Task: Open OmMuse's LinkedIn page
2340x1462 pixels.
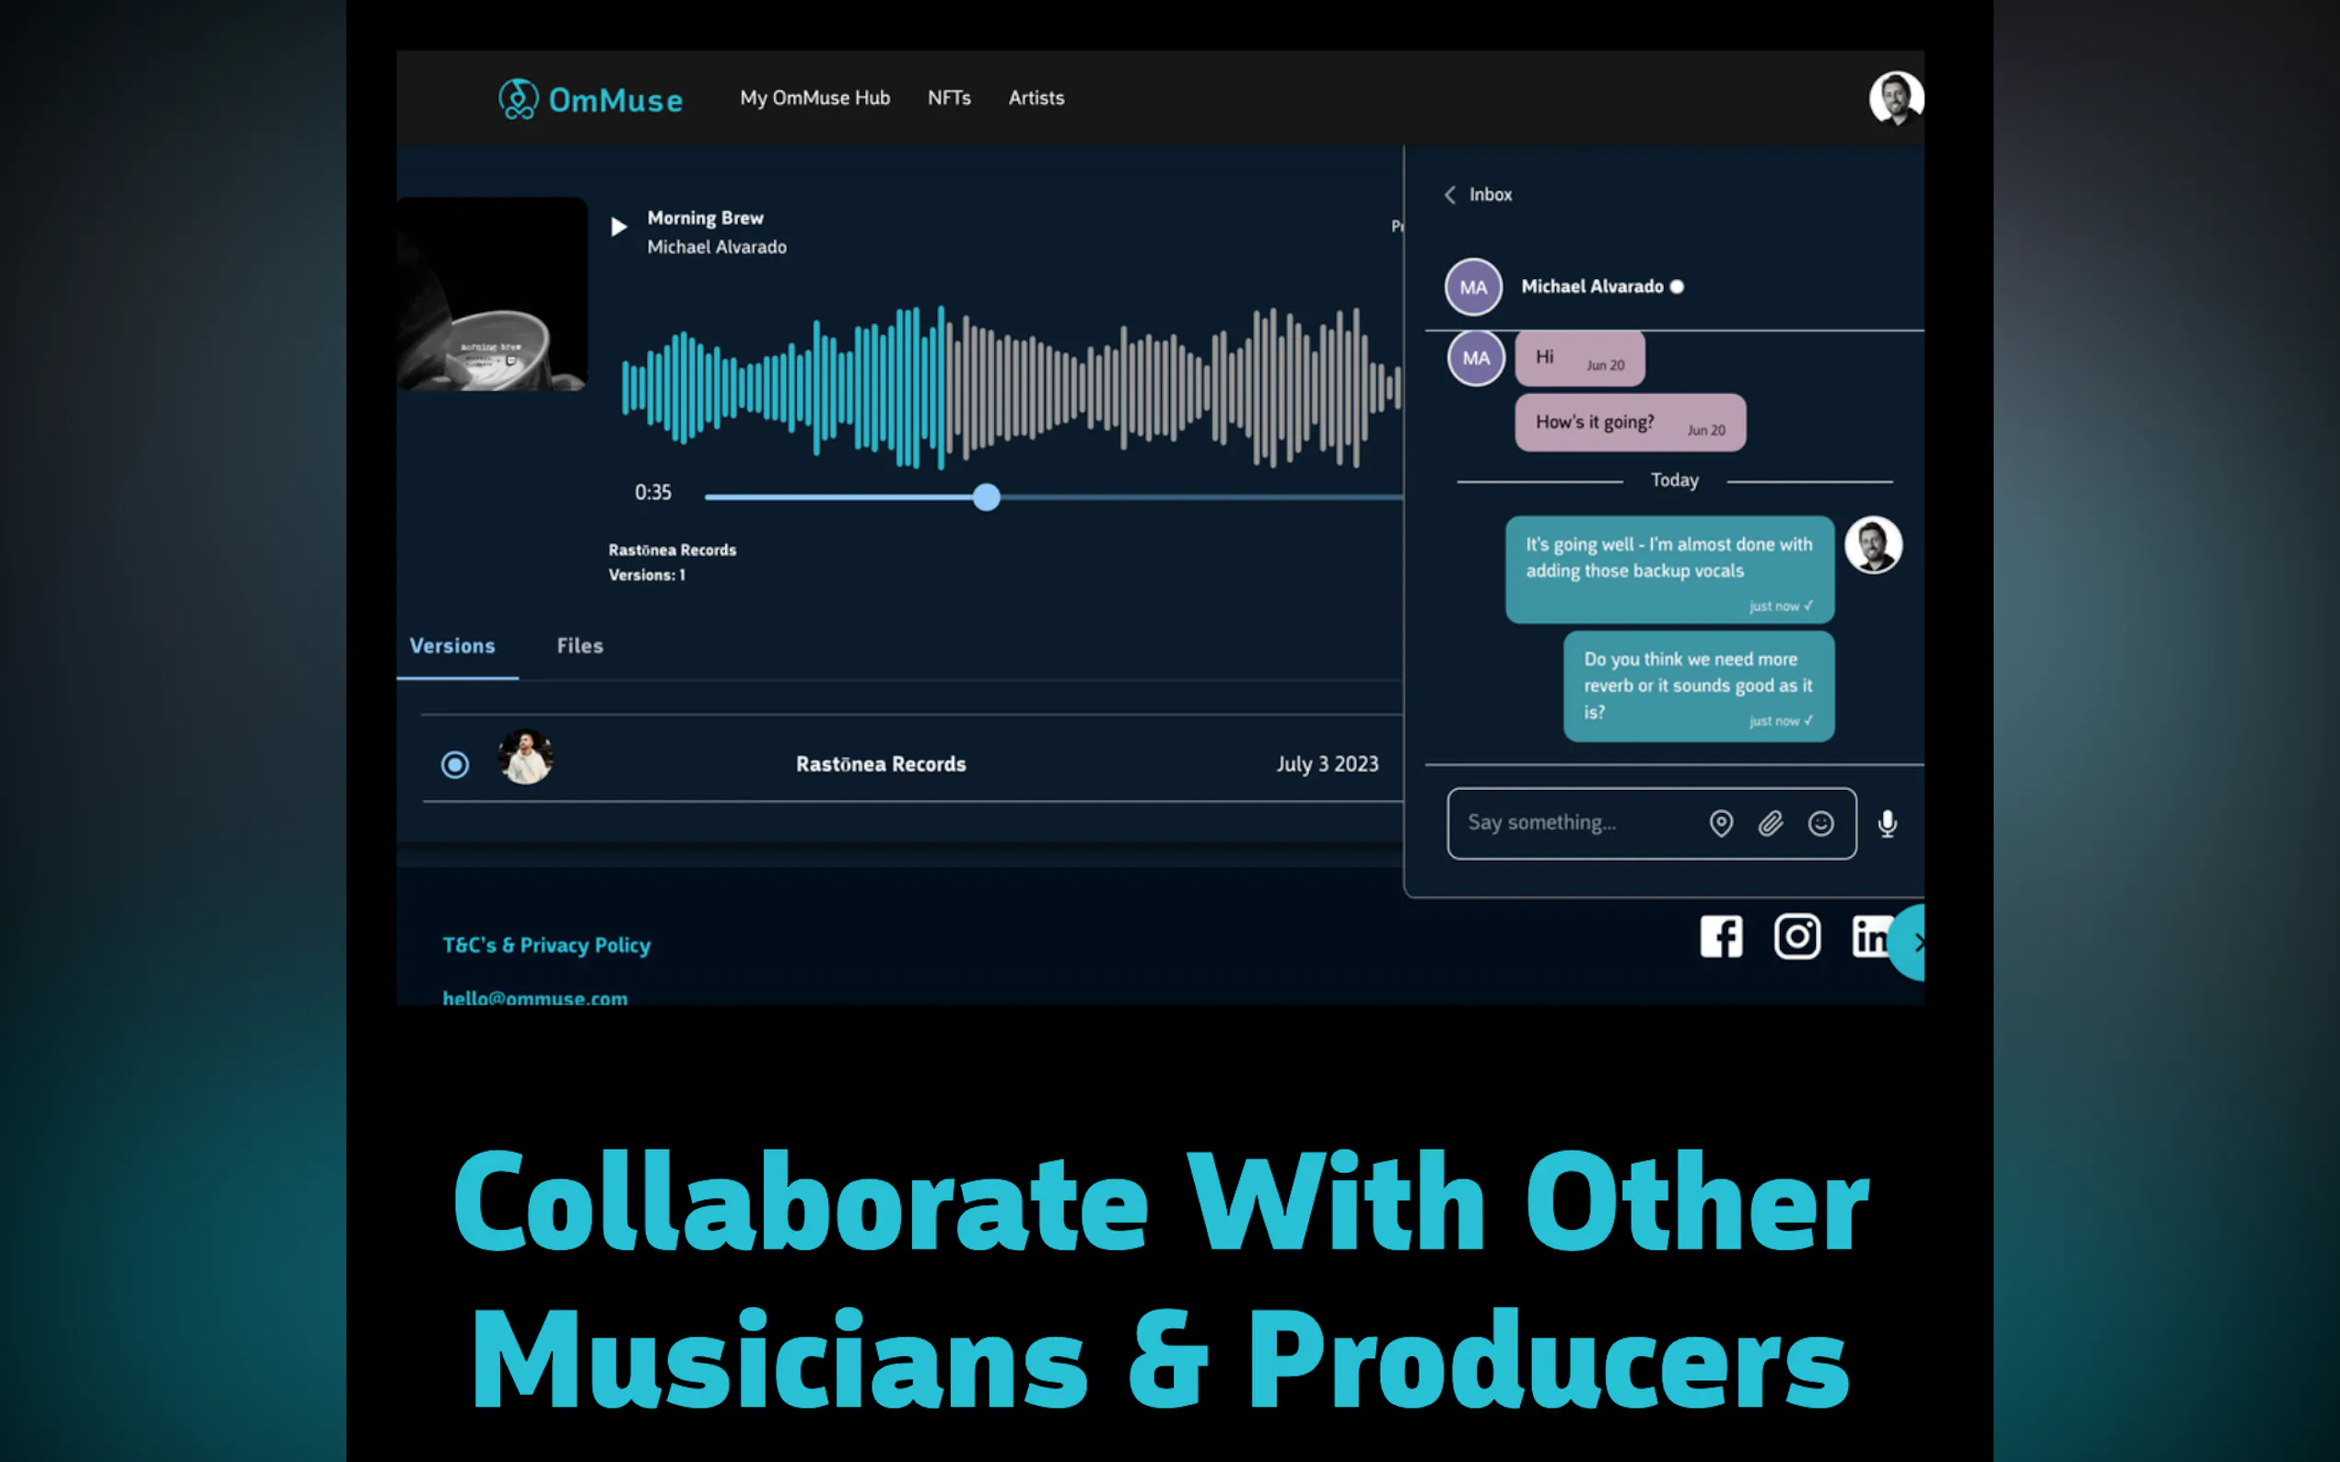Action: pos(1869,936)
